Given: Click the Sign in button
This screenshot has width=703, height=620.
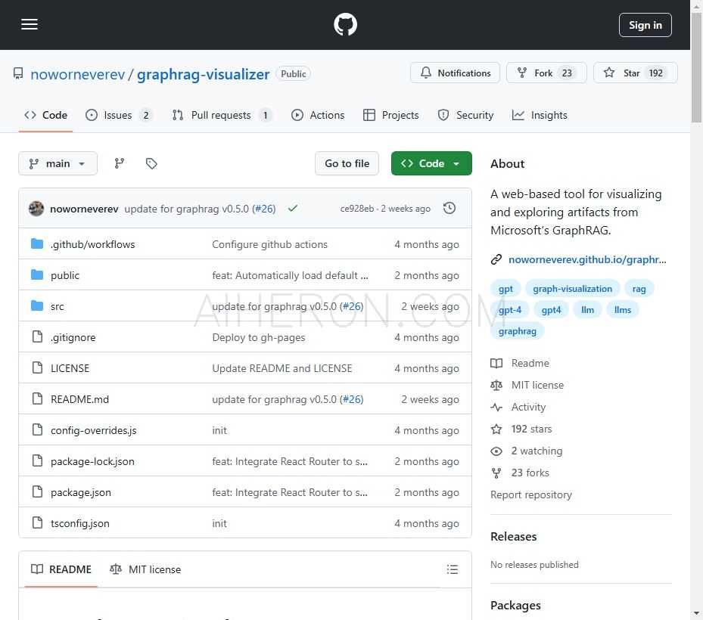Looking at the screenshot, I should [x=645, y=25].
